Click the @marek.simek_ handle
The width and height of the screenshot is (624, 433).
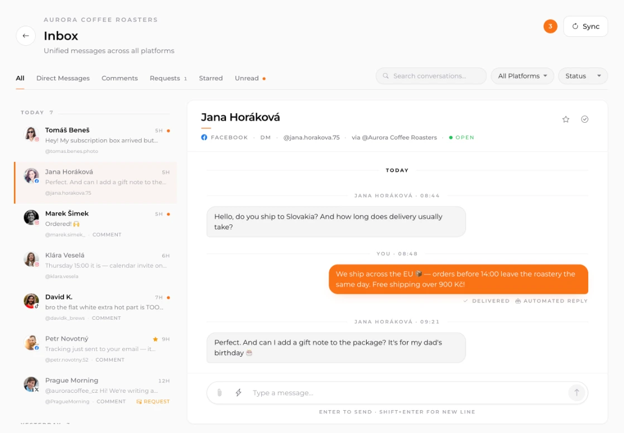click(x=65, y=235)
